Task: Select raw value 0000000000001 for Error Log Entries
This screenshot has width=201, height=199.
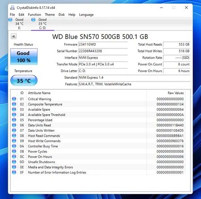Action: click(170, 173)
